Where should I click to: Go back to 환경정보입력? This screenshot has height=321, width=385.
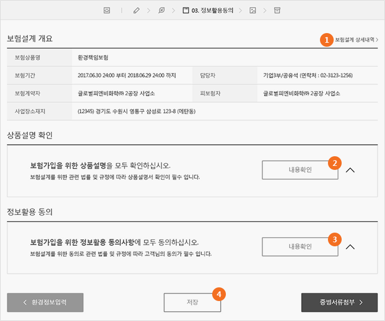pyautogui.click(x=45, y=302)
